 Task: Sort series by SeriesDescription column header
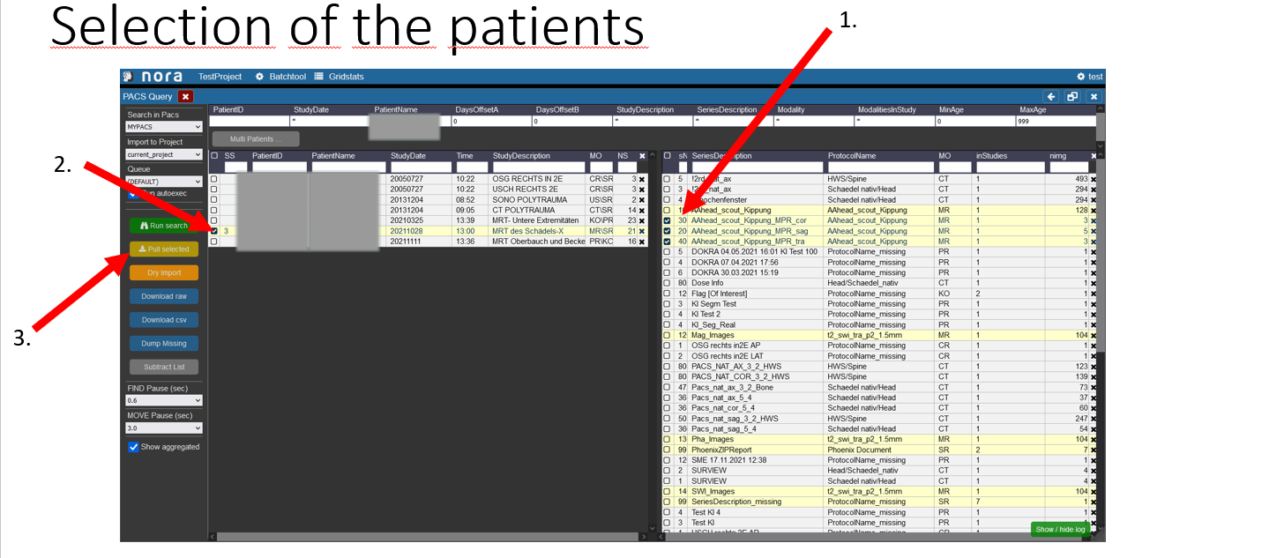(721, 156)
